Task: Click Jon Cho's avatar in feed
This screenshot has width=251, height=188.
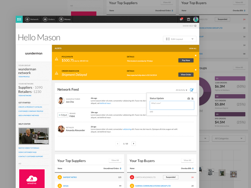Action: (61, 101)
